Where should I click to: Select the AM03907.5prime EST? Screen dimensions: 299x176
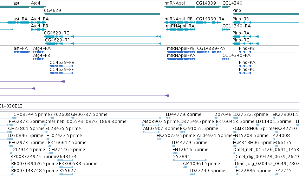tap(160, 122)
